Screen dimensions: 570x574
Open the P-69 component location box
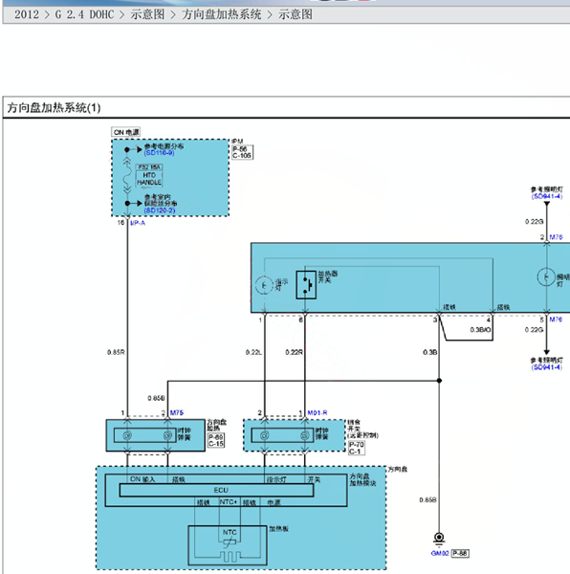coord(216,437)
